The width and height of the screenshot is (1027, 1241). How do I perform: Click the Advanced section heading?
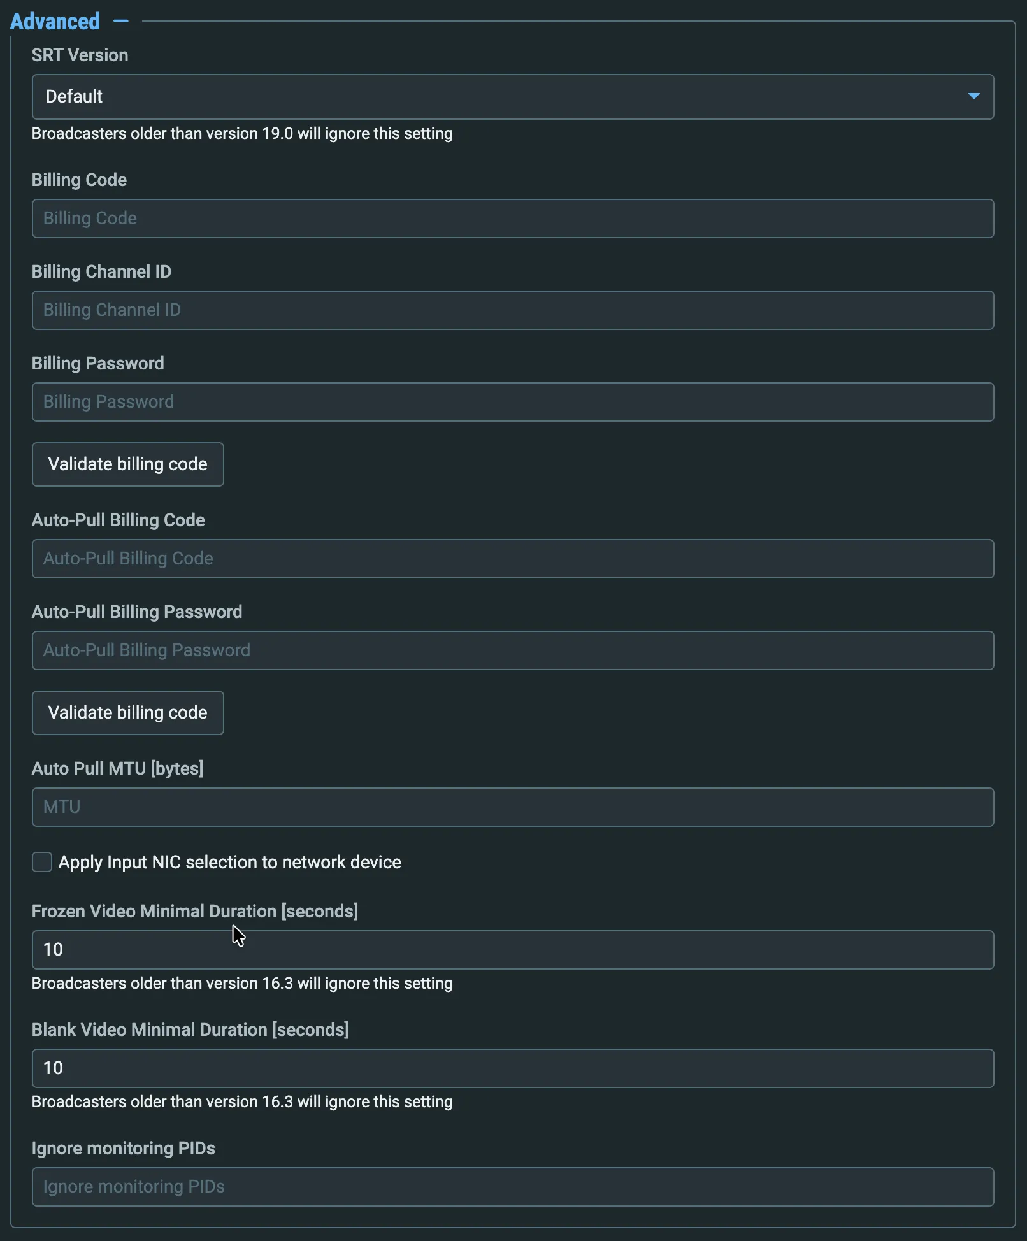tap(55, 21)
